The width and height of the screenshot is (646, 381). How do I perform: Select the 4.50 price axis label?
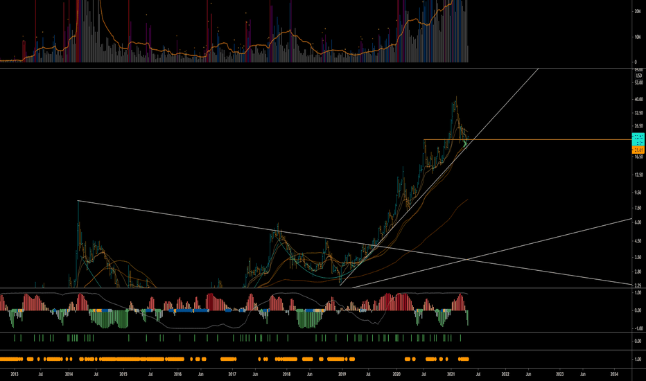638,241
